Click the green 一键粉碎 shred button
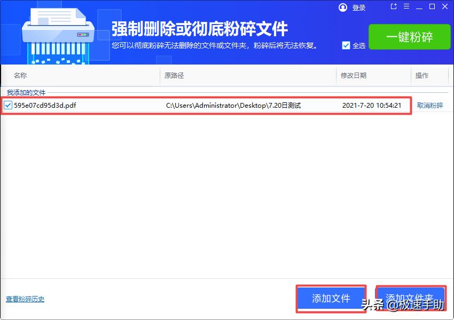Screen dimensions: 454x320 point(409,37)
